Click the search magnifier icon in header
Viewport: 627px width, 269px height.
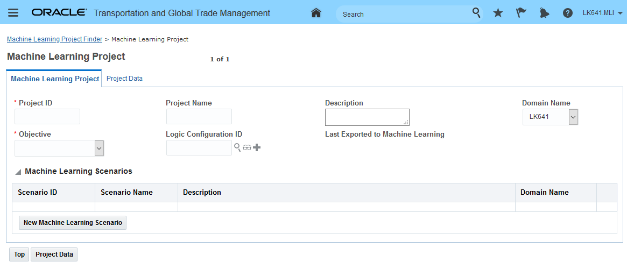click(x=476, y=13)
